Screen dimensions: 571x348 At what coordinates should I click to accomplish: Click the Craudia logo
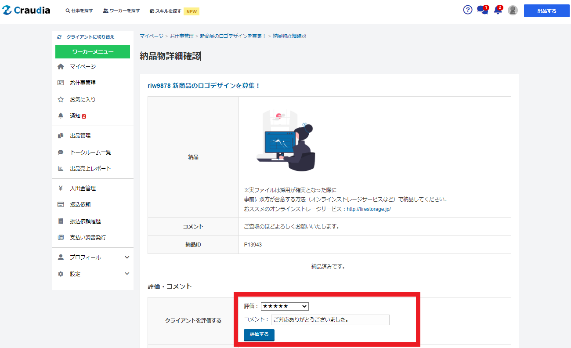point(26,11)
